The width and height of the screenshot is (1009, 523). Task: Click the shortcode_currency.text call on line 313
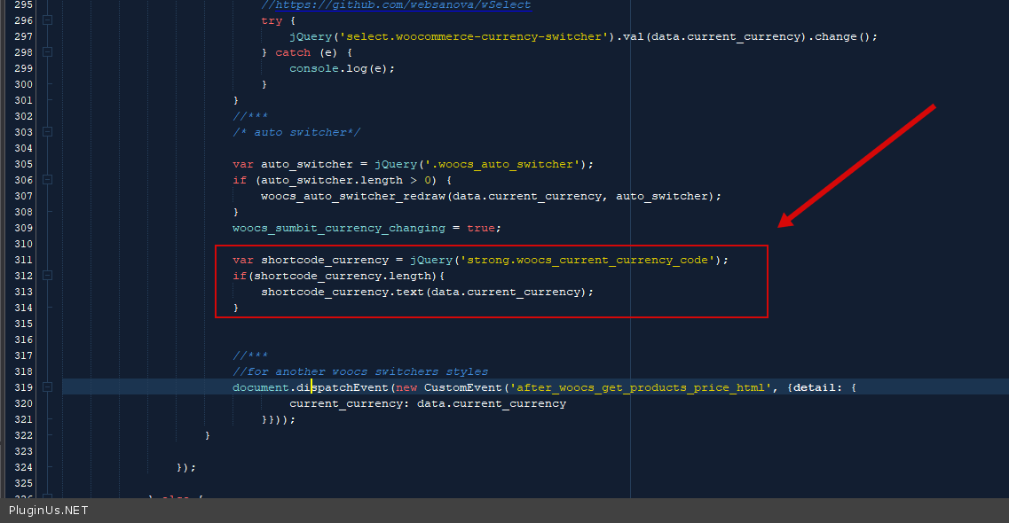pyautogui.click(x=342, y=292)
